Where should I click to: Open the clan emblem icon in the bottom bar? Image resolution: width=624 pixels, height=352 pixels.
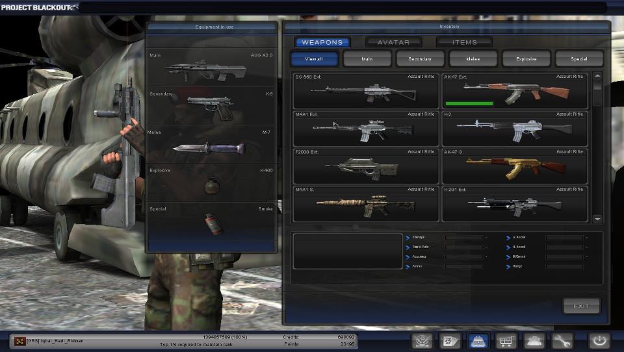pos(422,341)
